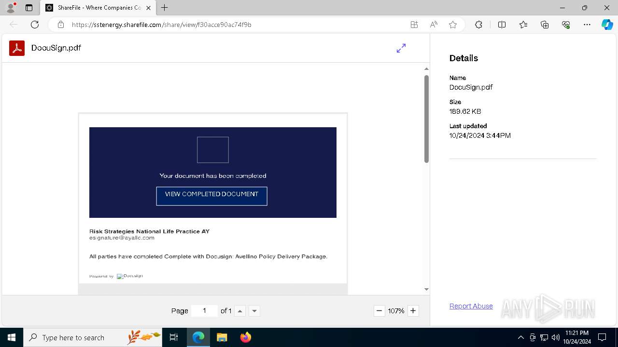Zoom in with the plus button
Image resolution: width=618 pixels, height=347 pixels.
(413, 311)
